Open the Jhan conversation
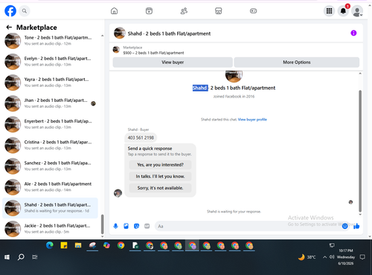The width and height of the screenshot is (372, 275). (51, 103)
